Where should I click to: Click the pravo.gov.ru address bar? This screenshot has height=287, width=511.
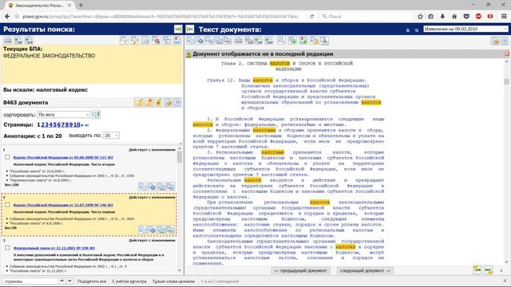[160, 16]
